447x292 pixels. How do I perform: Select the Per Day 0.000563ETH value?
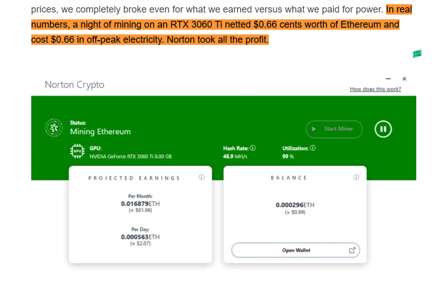(140, 237)
